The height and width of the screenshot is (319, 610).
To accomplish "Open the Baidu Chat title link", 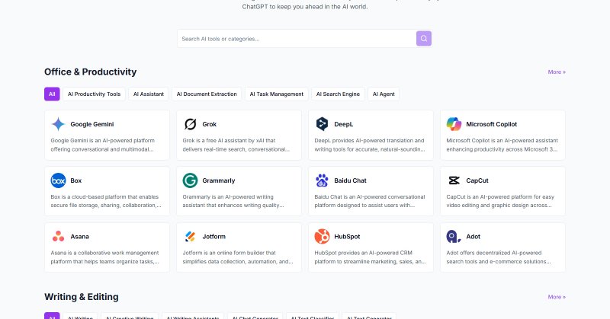I will click(x=350, y=180).
